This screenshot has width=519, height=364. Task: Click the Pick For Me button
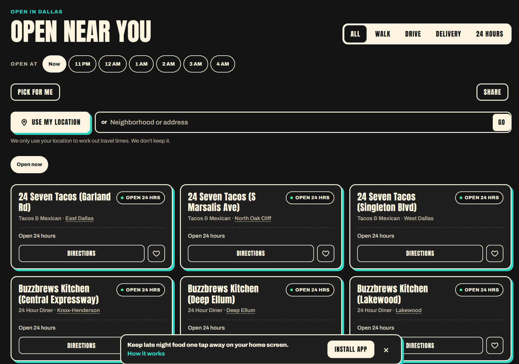[35, 92]
